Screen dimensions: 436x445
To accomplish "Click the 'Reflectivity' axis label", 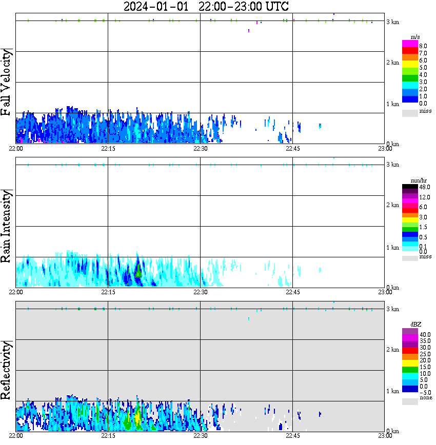I will coord(7,370).
